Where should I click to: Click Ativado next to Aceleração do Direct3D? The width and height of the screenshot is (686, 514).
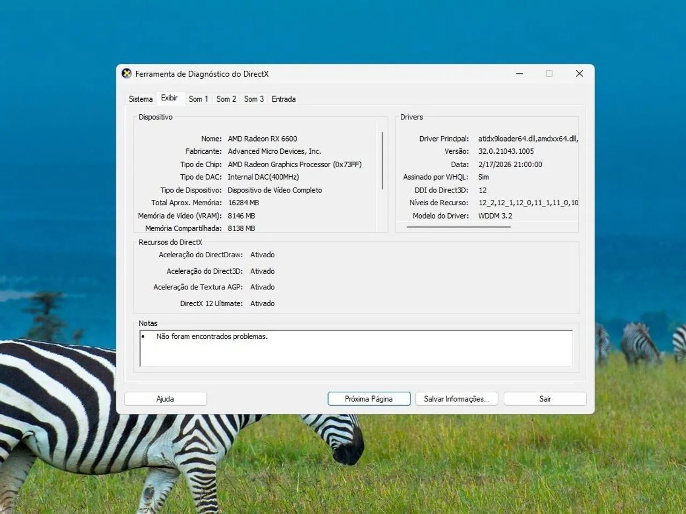[263, 271]
